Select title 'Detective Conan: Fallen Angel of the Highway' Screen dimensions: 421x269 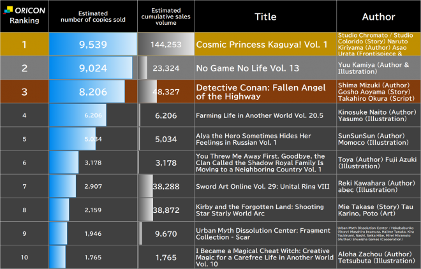point(261,92)
